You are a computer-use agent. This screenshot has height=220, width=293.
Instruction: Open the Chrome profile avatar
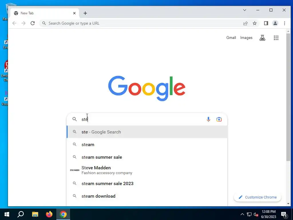pyautogui.click(x=275, y=23)
